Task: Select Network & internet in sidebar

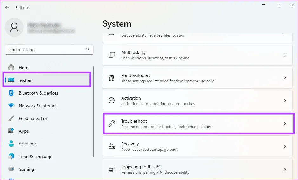Action: click(37, 106)
